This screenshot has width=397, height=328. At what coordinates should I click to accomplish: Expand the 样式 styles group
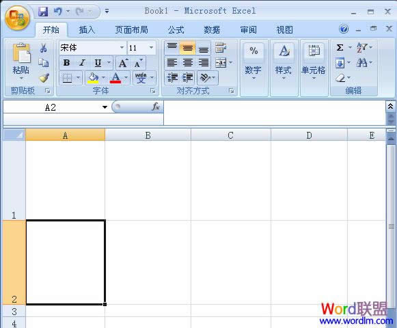[284, 68]
